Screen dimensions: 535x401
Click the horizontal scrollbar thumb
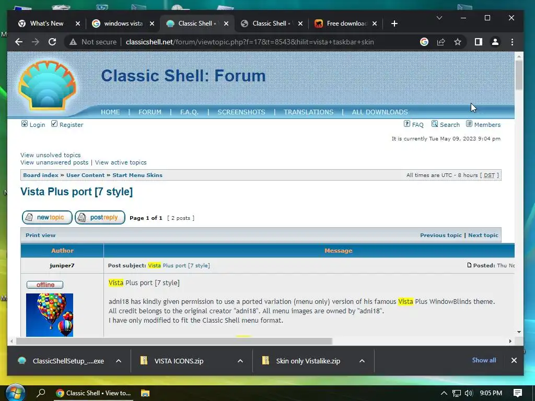pyautogui.click(x=174, y=341)
